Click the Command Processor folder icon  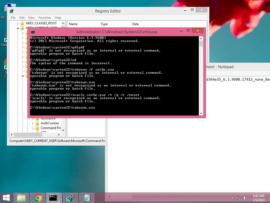37,128
